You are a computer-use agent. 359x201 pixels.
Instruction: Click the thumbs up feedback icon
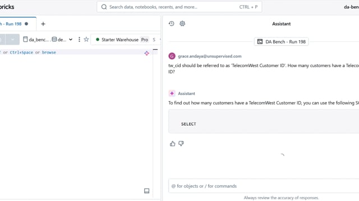[x=172, y=143]
